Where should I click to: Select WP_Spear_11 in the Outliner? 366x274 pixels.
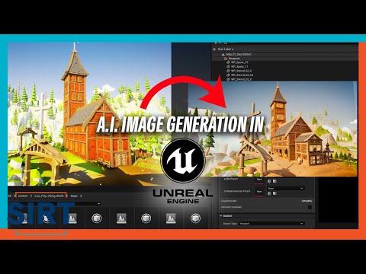[239, 66]
